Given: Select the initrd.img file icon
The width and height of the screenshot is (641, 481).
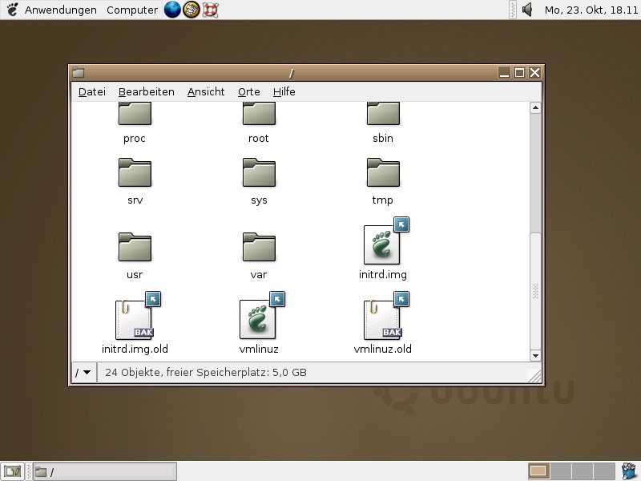Looking at the screenshot, I should (x=382, y=245).
